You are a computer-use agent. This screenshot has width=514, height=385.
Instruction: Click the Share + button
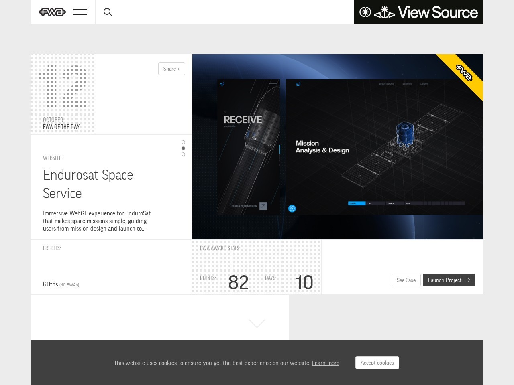click(171, 69)
